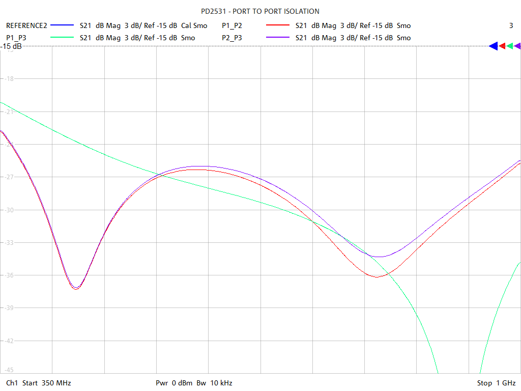This screenshot has width=521, height=391.
Task: Click the purple P2_P3 legend line swatch
Action: click(x=278, y=38)
